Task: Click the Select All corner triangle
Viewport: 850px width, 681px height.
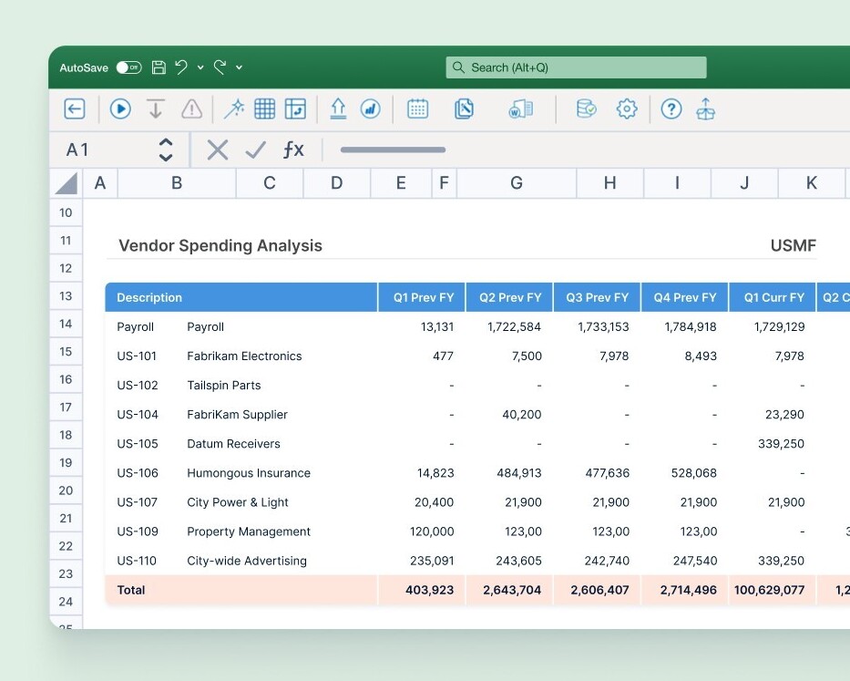Action: pos(67,184)
